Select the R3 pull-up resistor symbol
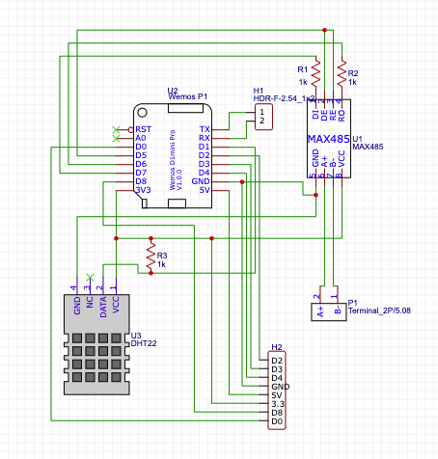Viewport: 438px width, 459px height. click(x=151, y=256)
